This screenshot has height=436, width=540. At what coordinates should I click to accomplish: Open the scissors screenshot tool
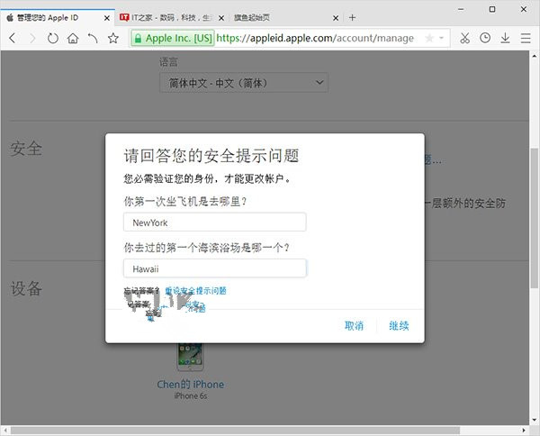coord(464,38)
